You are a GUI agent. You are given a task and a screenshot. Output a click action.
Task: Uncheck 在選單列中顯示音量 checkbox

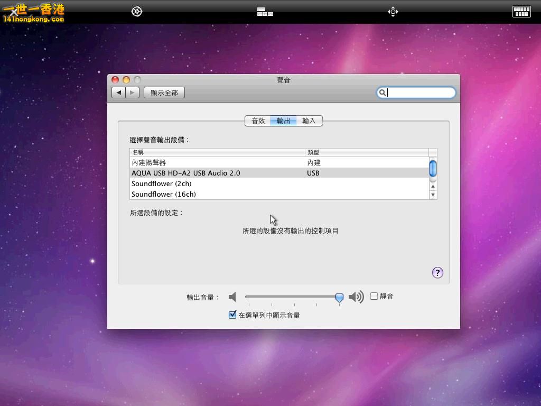pos(232,315)
